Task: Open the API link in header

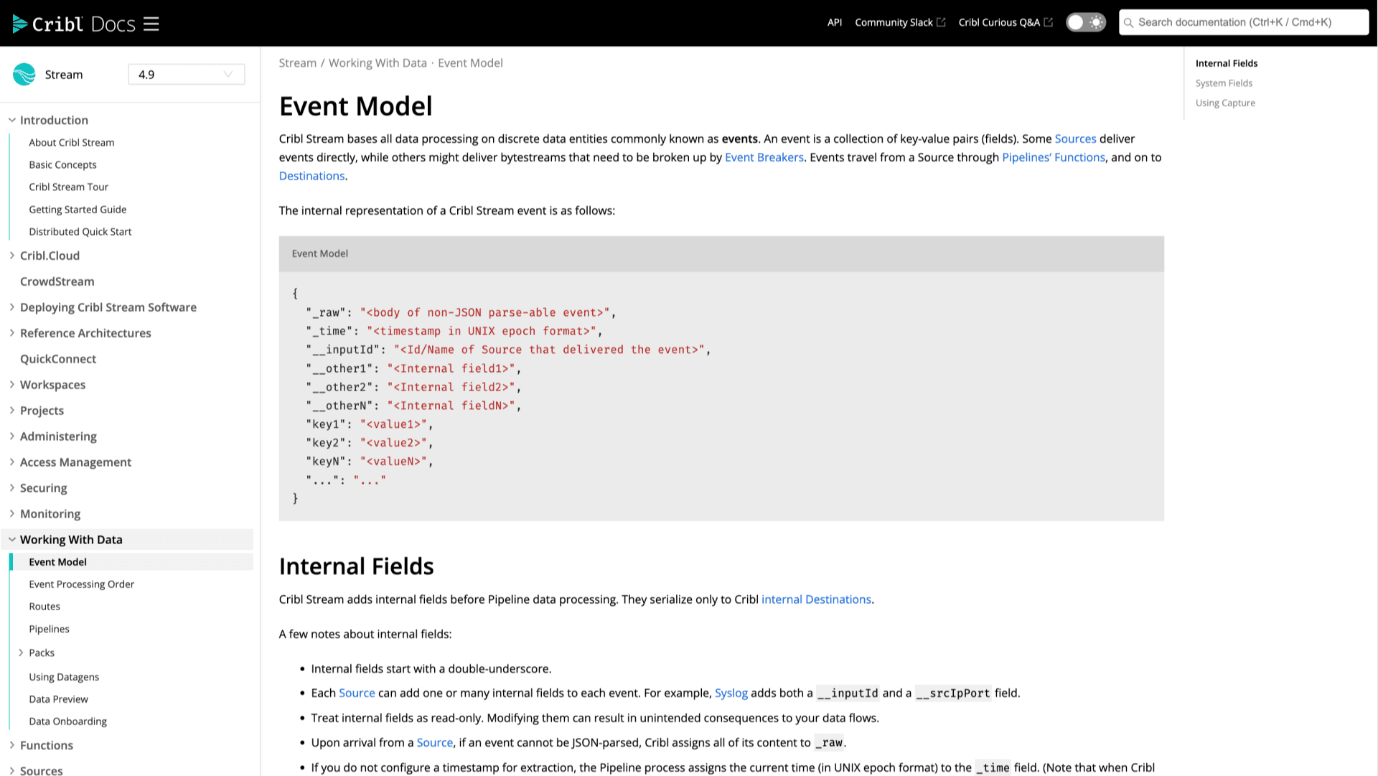Action: click(834, 22)
